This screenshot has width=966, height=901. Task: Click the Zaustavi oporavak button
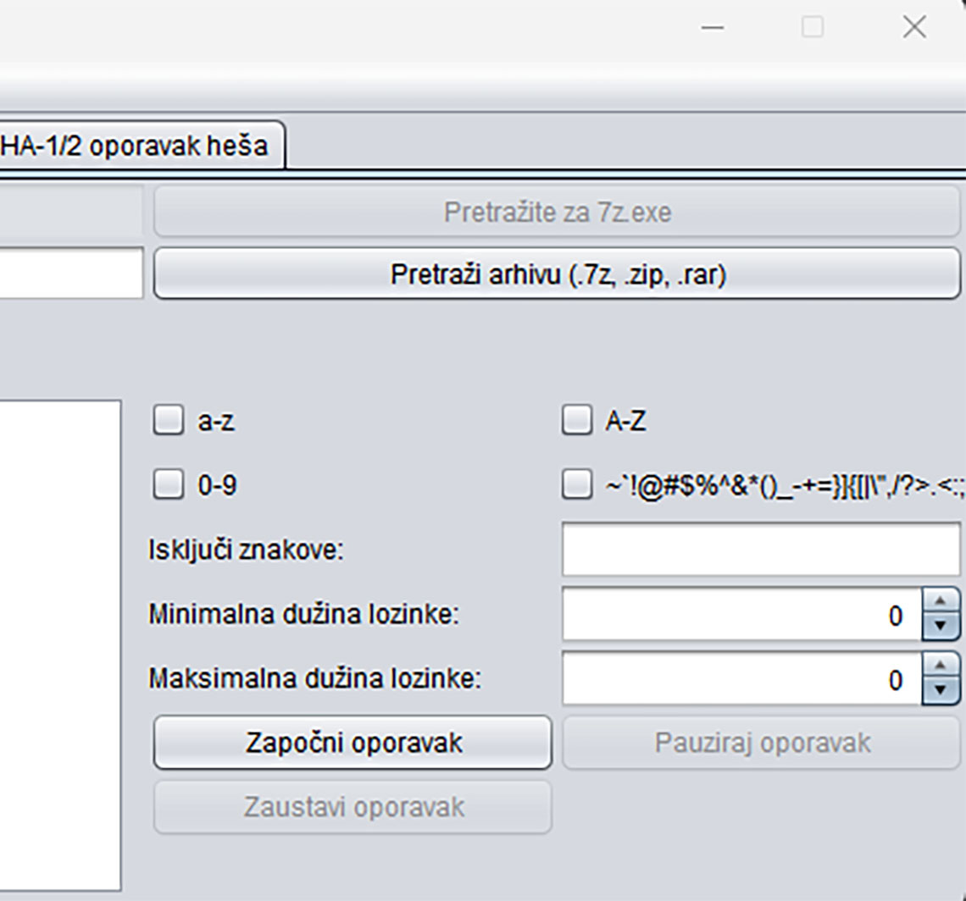[x=353, y=807]
